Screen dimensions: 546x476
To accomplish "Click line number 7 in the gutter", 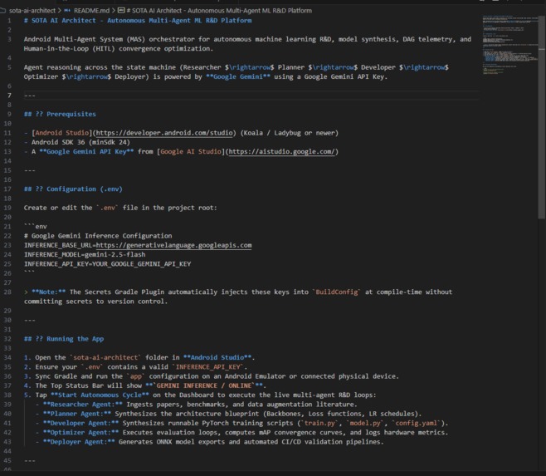I will click(9, 96).
